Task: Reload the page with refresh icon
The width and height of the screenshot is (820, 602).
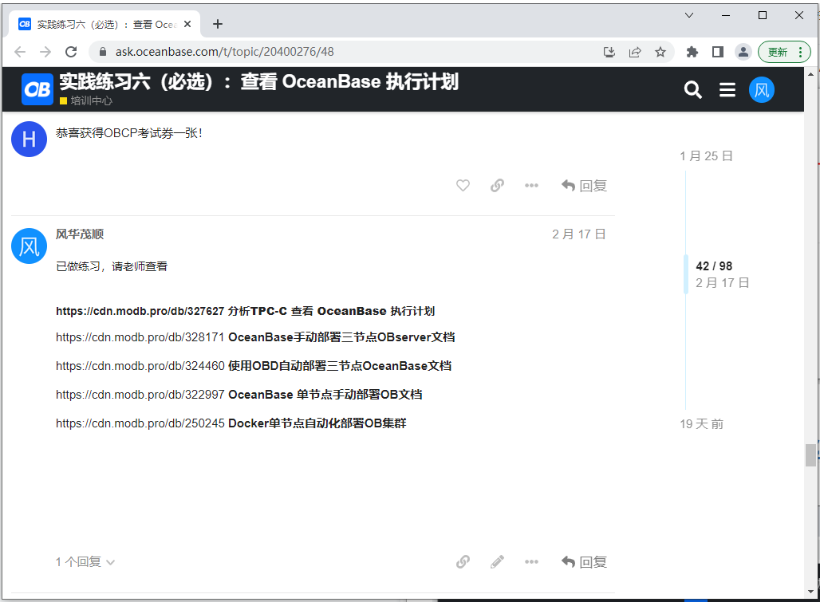Action: [71, 52]
